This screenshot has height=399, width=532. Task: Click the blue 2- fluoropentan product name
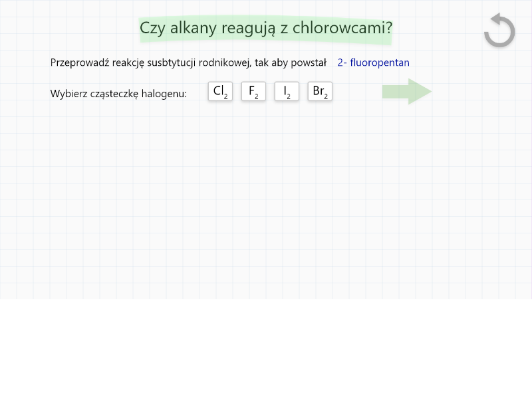click(x=373, y=63)
